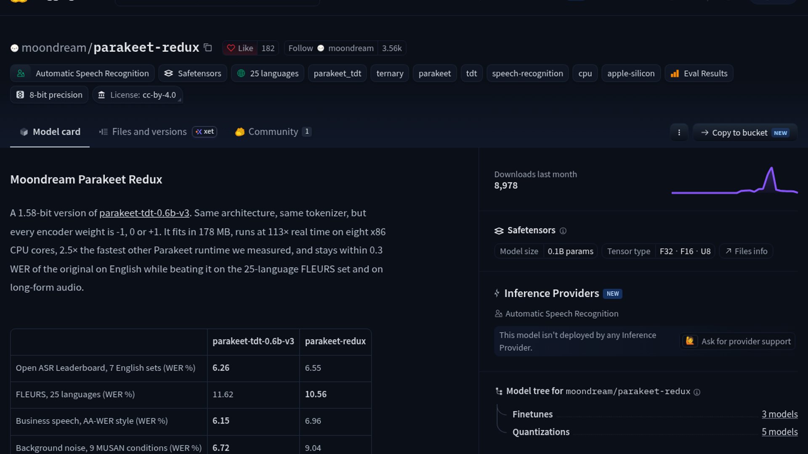The width and height of the screenshot is (808, 454).
Task: Click the Safetensors info icon
Action: pyautogui.click(x=563, y=231)
